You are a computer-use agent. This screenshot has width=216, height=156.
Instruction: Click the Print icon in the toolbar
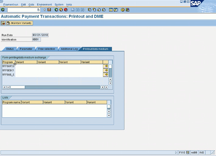73,10
